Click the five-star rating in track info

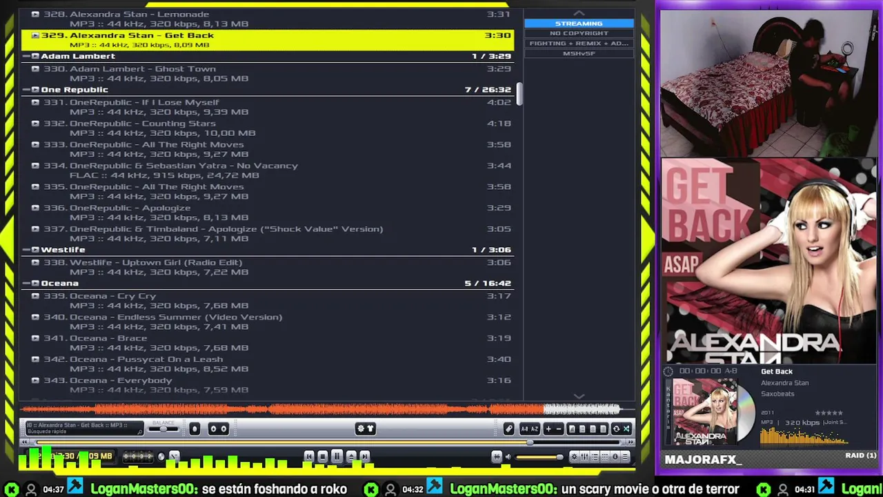click(x=829, y=413)
